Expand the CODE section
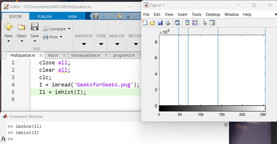Screen dimensions: 277x144 click(101, 44)
